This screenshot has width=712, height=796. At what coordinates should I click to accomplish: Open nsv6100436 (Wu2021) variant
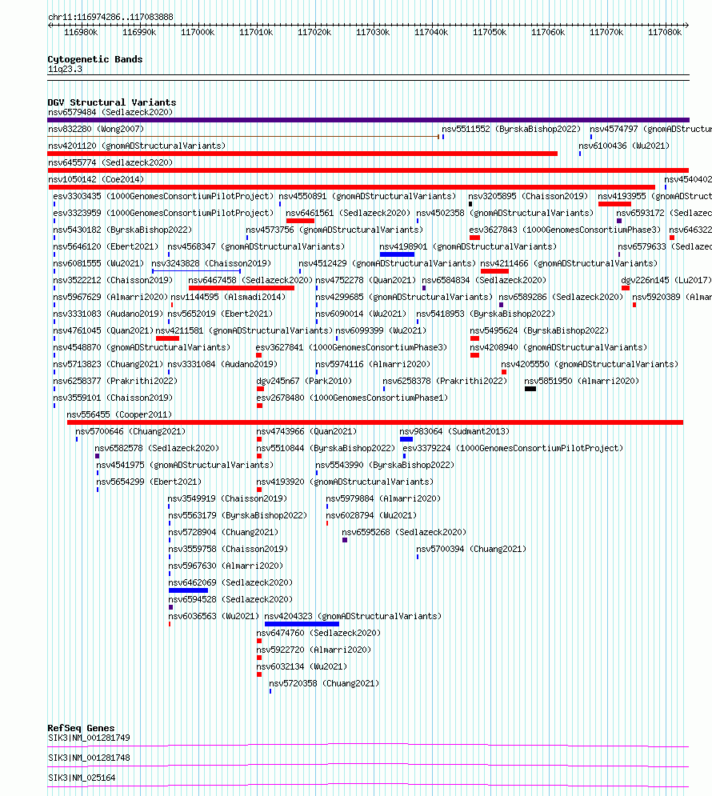click(x=624, y=146)
